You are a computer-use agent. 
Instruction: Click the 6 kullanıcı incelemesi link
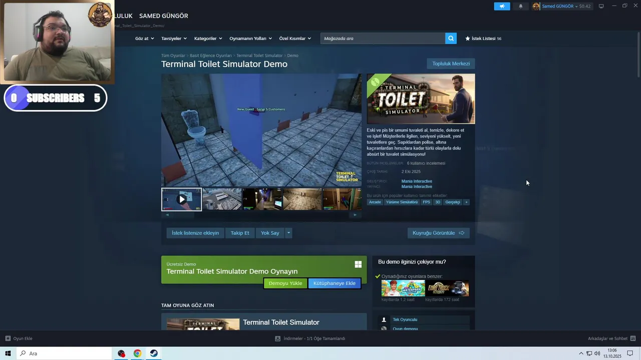(x=426, y=163)
